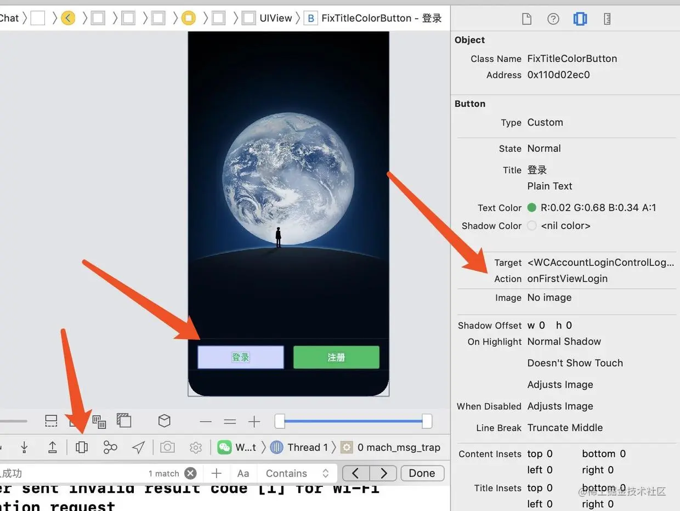Orient canvas to 3D cube icon
This screenshot has width=680, height=511.
164,421
